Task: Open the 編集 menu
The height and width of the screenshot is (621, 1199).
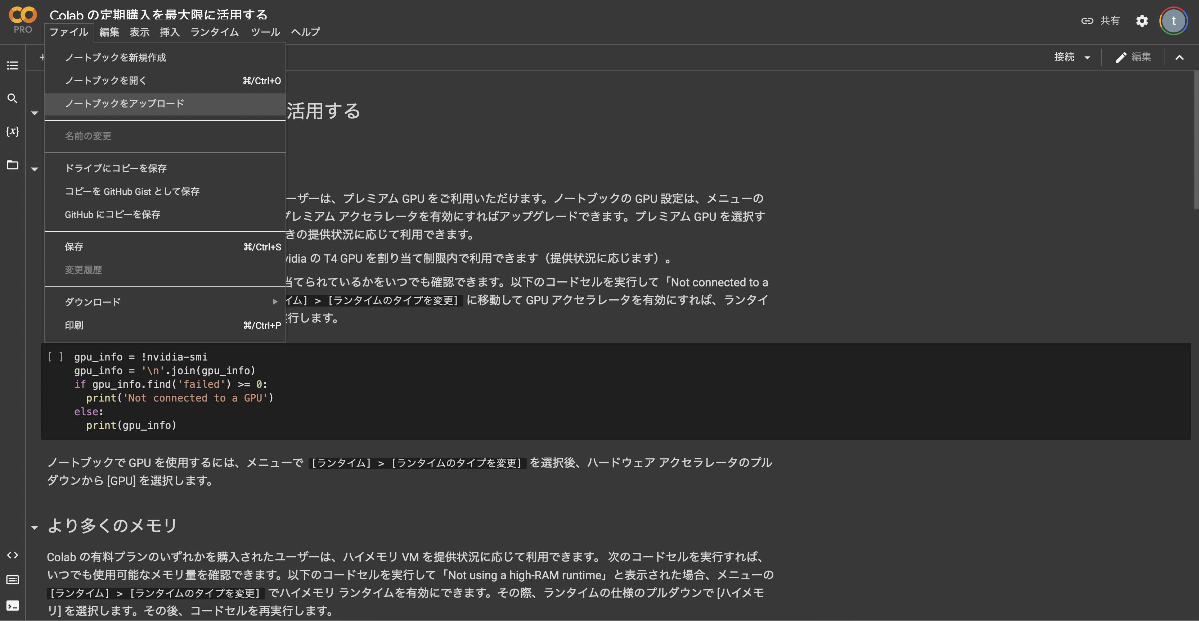Action: 109,32
